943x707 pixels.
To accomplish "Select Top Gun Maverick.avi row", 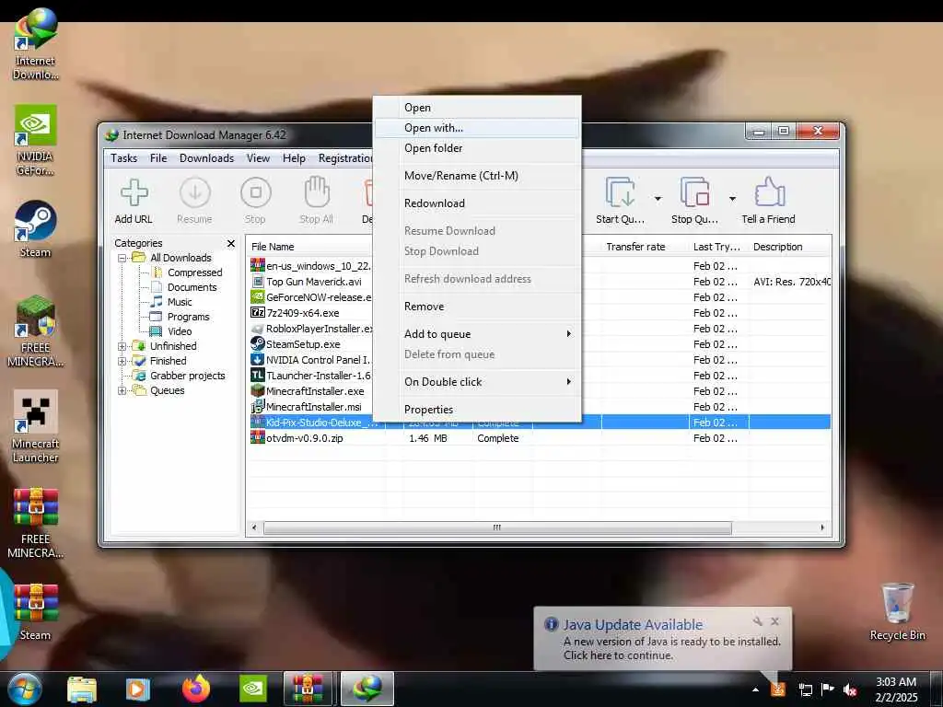I will click(540, 282).
